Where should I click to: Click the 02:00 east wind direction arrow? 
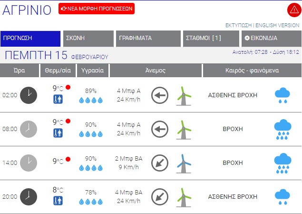point(160,95)
